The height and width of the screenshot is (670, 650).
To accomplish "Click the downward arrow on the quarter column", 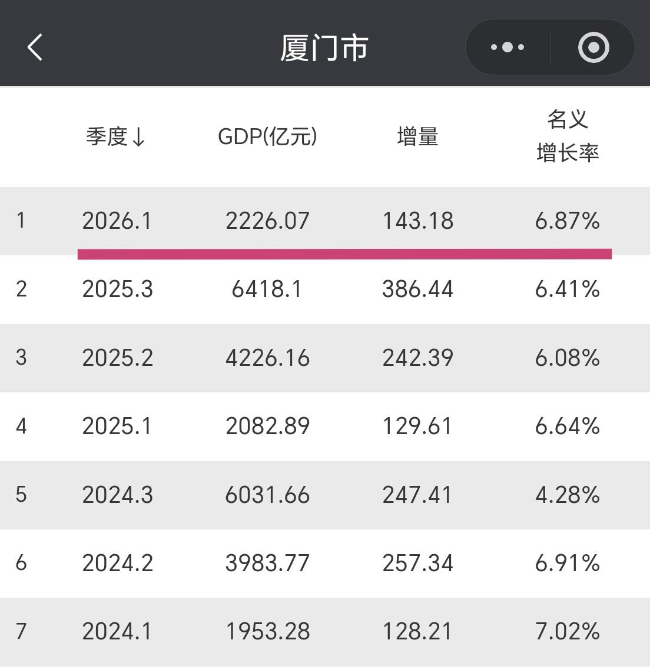I will 140,138.
